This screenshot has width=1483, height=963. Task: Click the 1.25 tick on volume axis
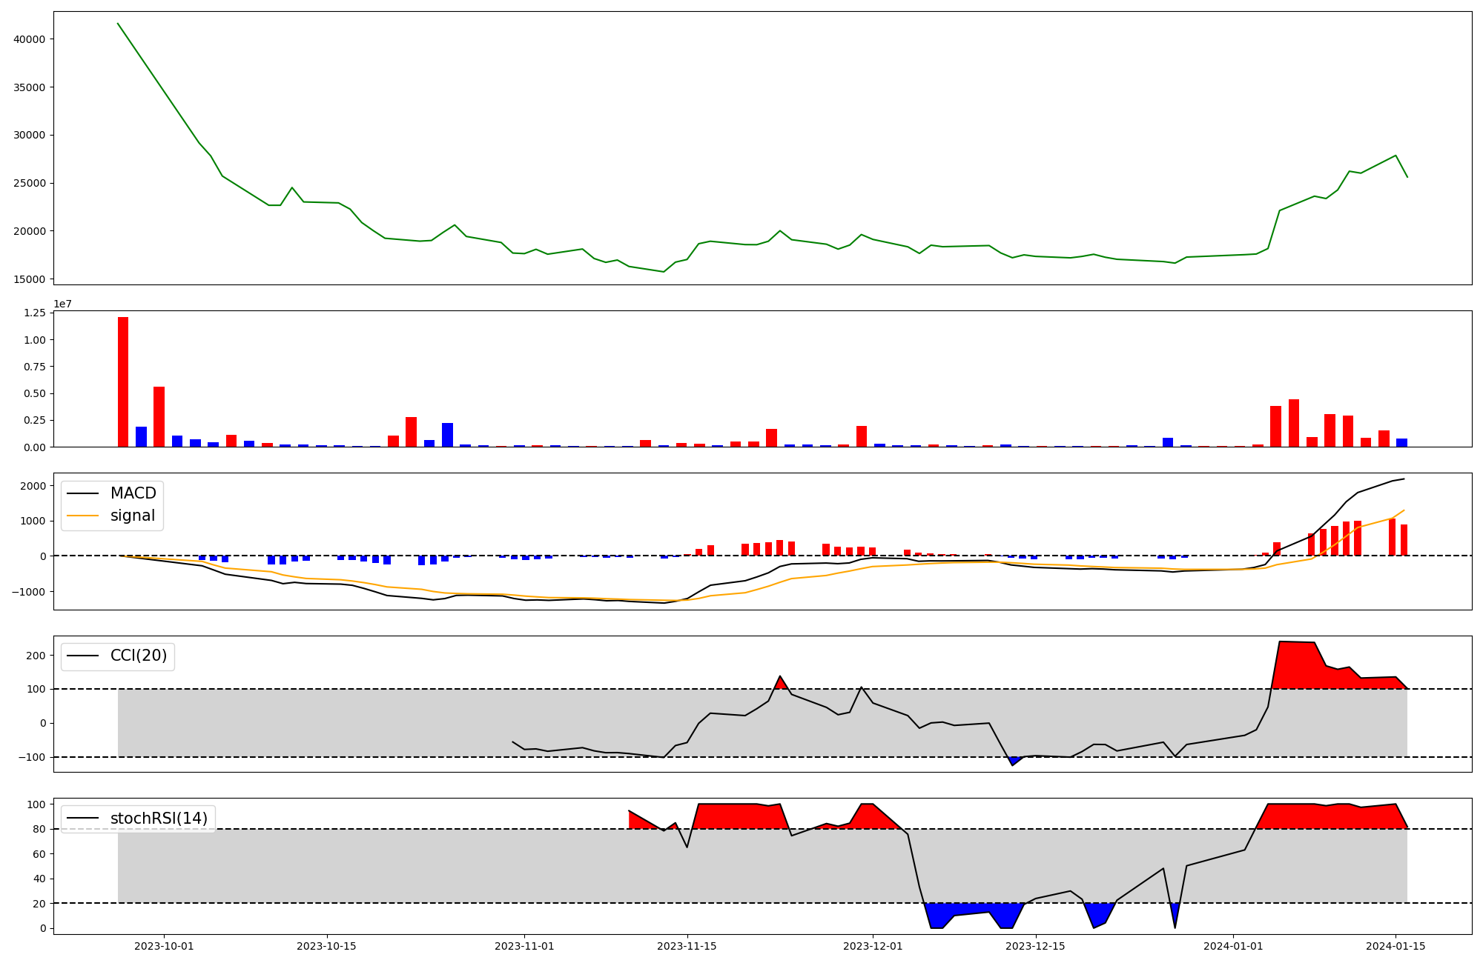point(34,313)
